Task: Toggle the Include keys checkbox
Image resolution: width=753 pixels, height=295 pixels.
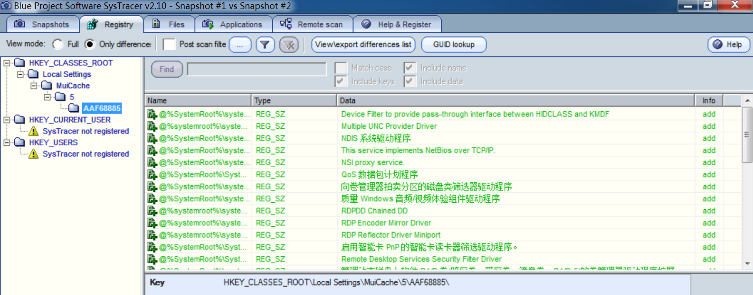Action: click(341, 81)
